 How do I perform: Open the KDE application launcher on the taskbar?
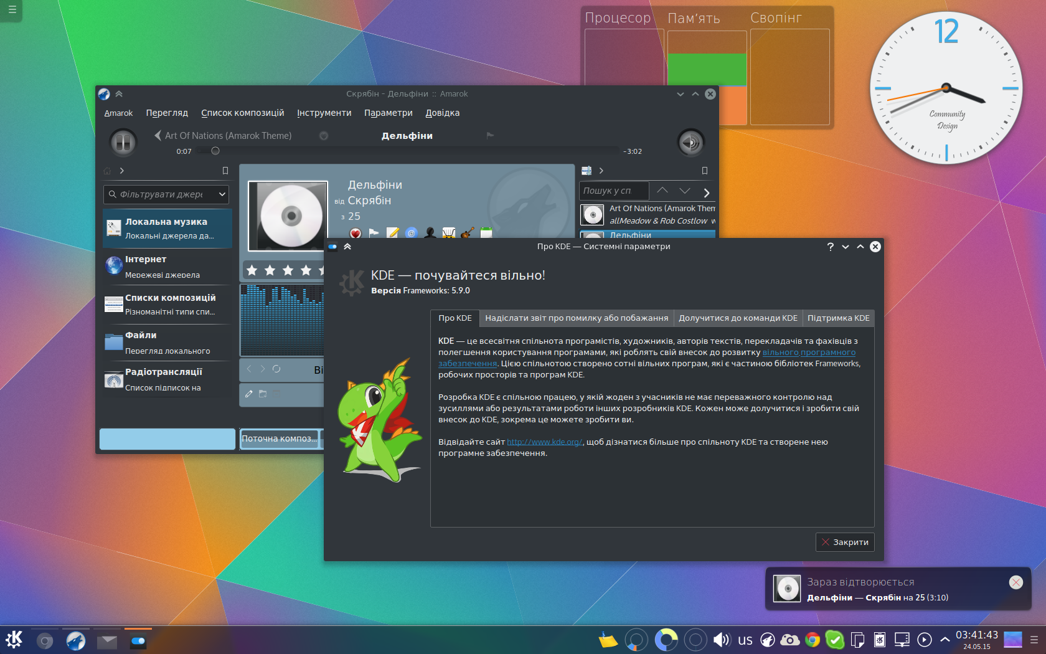[x=14, y=640]
